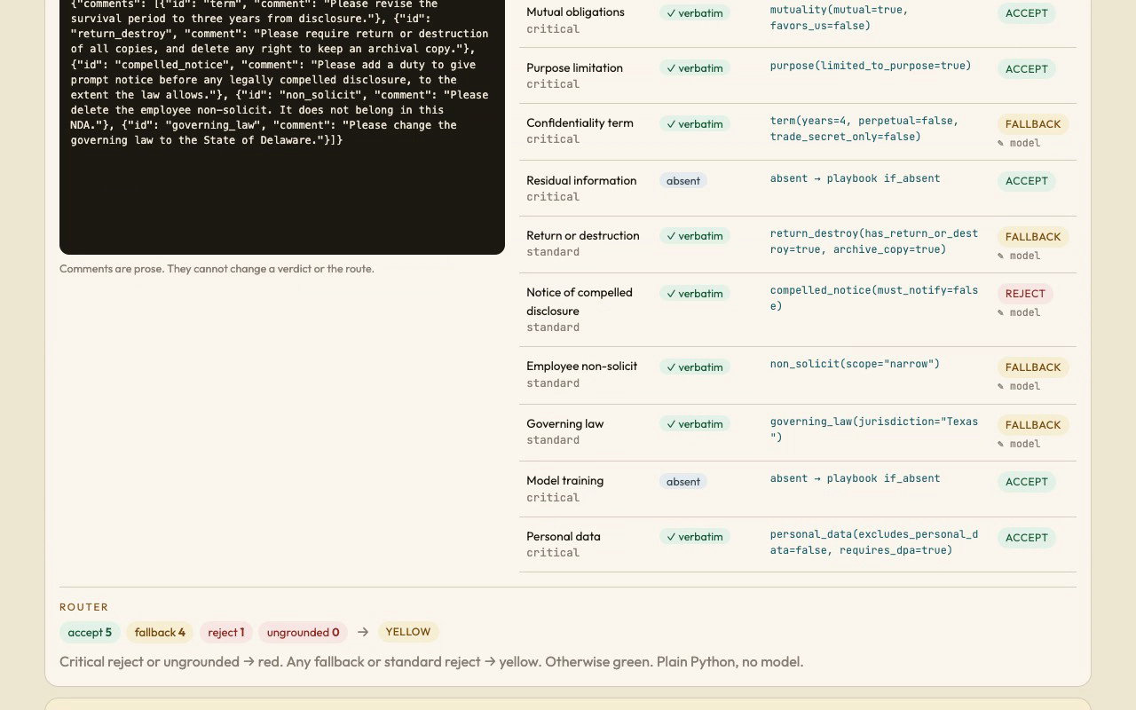Click the verbatim badge for Personal data
Screen dimensions: 1136x710
[695, 537]
